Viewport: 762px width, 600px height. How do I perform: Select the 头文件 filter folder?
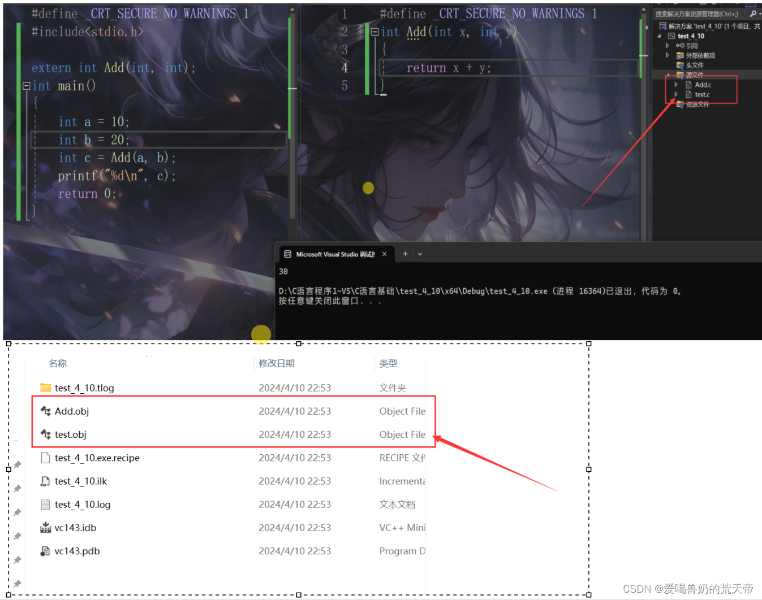(690, 66)
